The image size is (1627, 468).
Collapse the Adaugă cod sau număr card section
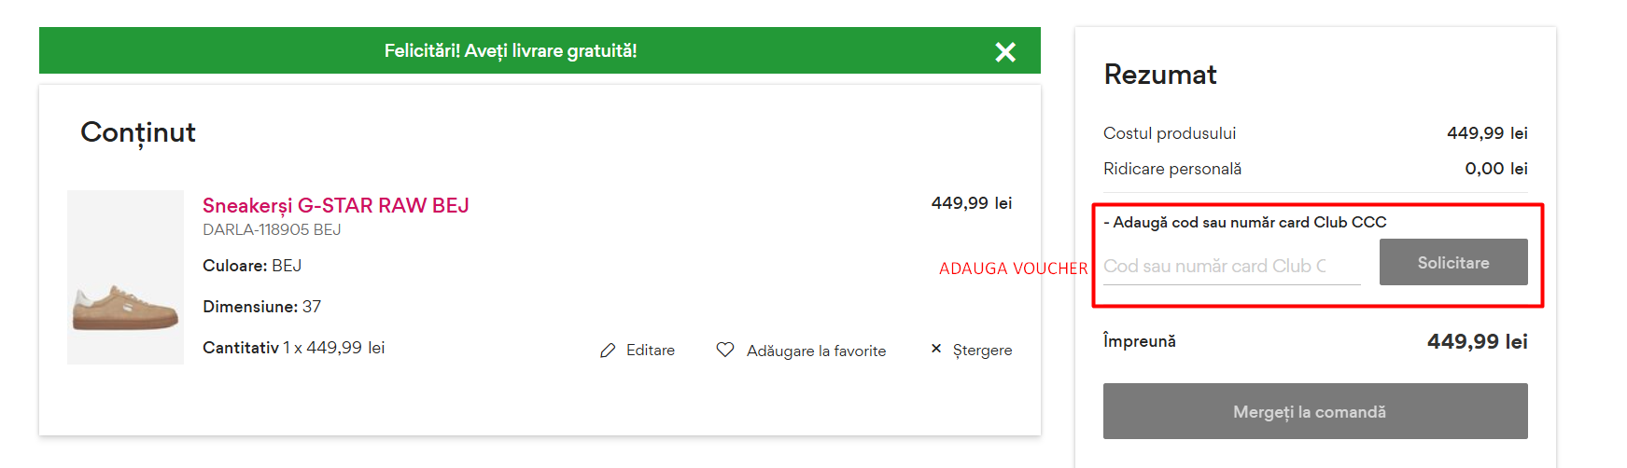point(1244,223)
